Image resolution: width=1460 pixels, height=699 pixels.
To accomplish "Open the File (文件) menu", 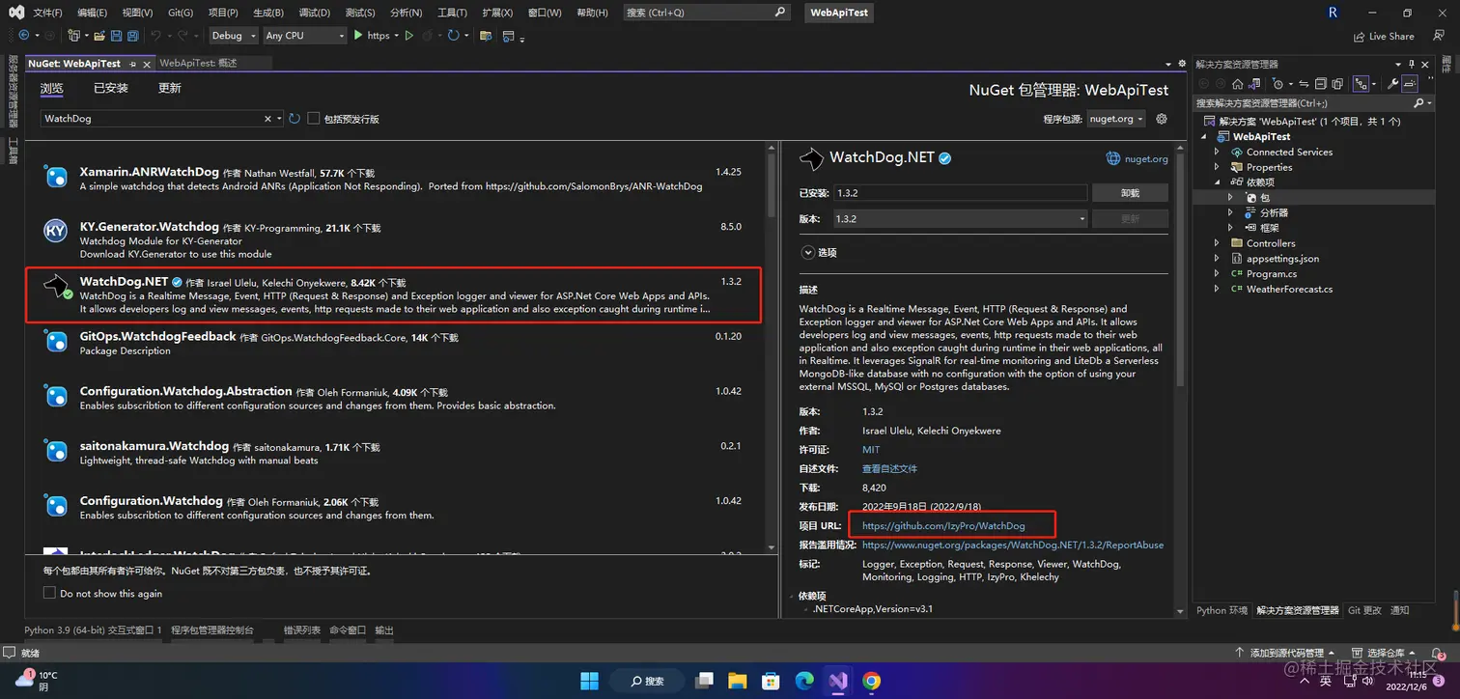I will point(47,13).
